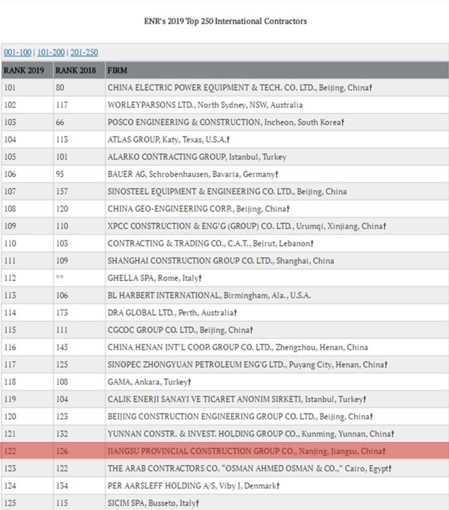Select CGCOC GROUP CO. LTD. cell
The image size is (449, 510).
(x=277, y=330)
